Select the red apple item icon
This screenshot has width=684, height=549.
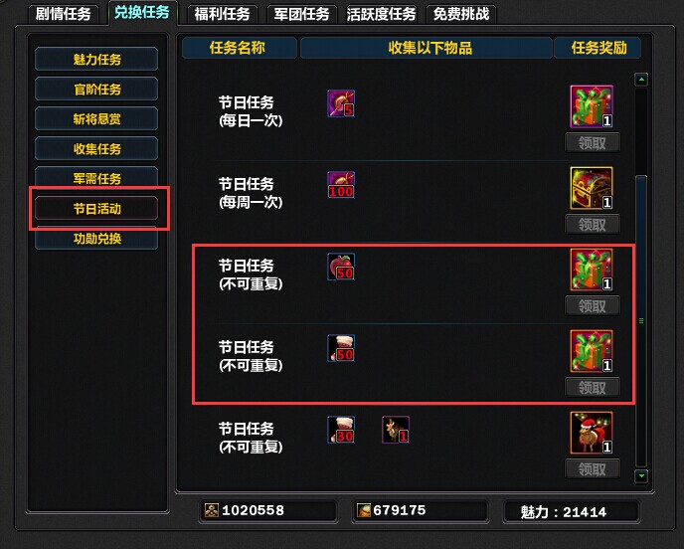click(341, 267)
